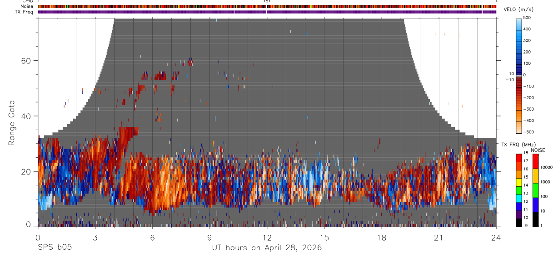558x257 pixels.
Task: Click the "Range Gate" y-axis label
Action: coord(11,123)
